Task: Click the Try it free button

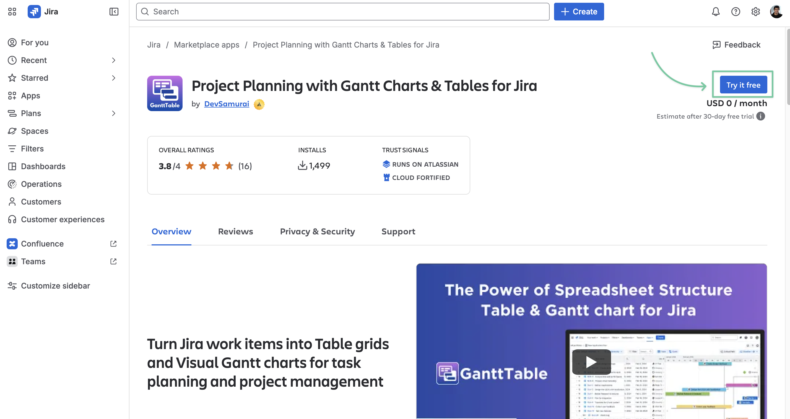Action: (743, 85)
